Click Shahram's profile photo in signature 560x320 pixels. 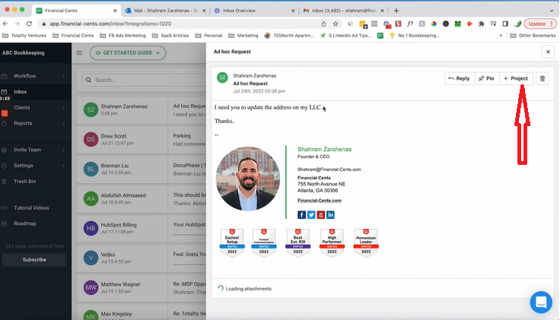[x=248, y=179]
